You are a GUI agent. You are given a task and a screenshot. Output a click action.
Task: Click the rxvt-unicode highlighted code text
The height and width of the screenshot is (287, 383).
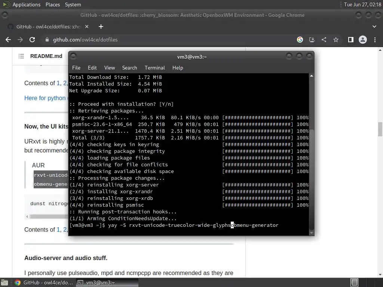pyautogui.click(x=51, y=175)
